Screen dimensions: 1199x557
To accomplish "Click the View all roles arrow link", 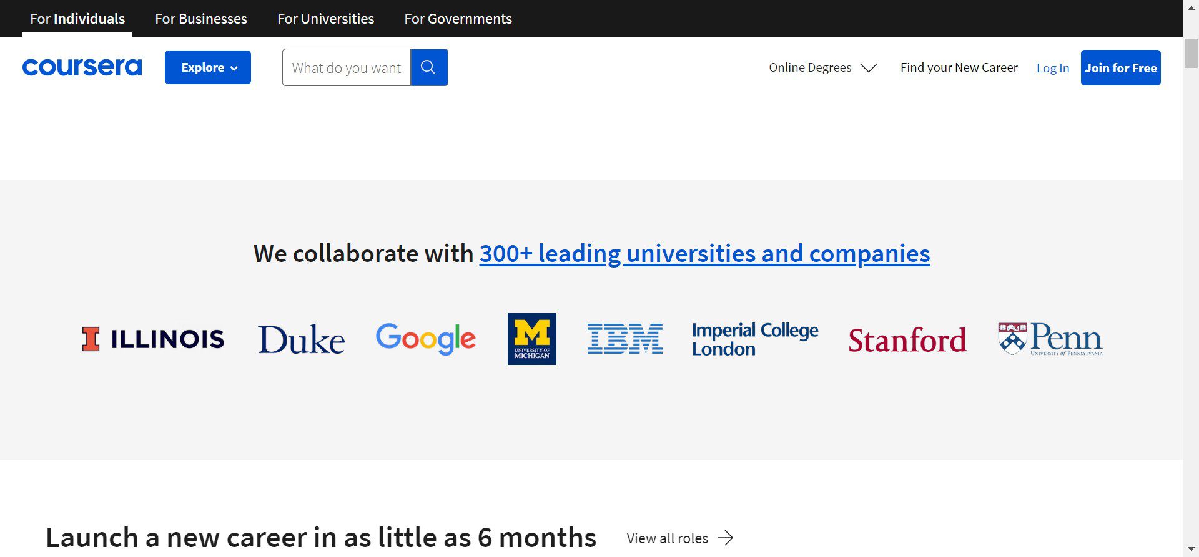I will (x=679, y=538).
